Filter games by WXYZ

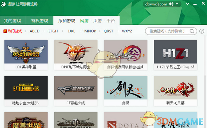coord(127,31)
